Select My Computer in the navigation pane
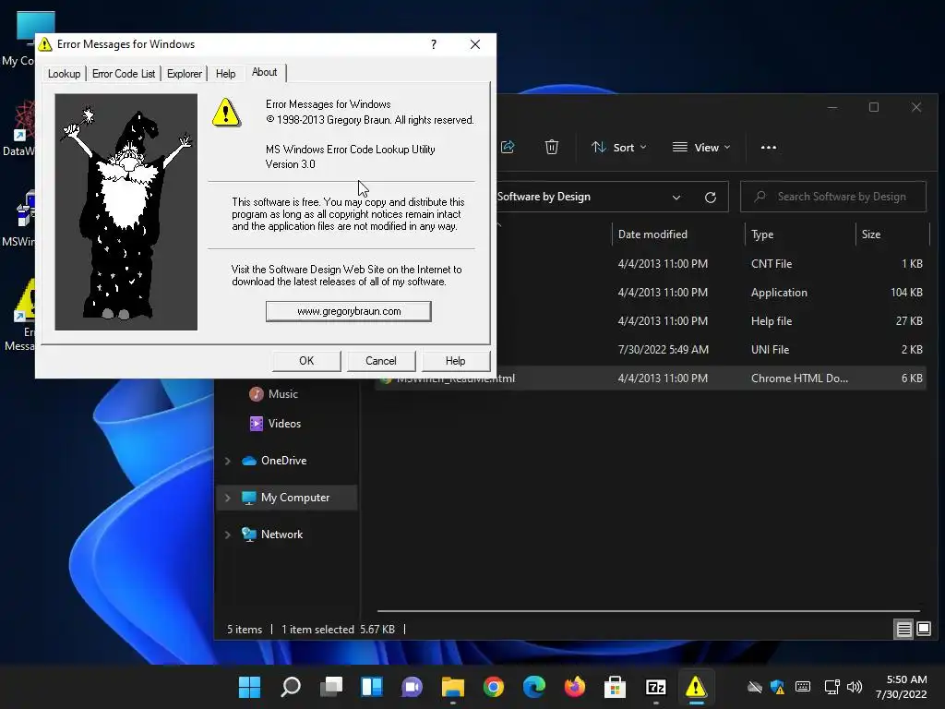 coord(287,498)
